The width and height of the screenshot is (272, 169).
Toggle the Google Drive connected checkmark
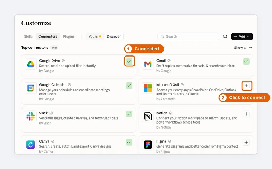coord(129,61)
